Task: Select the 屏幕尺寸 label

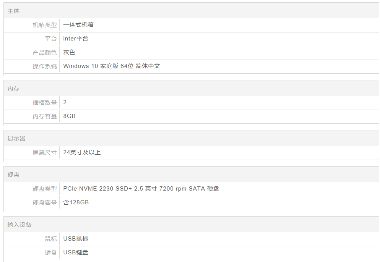Action: point(45,152)
